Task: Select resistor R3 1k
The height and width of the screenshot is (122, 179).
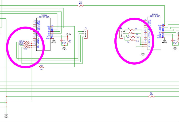Action: click(68, 40)
